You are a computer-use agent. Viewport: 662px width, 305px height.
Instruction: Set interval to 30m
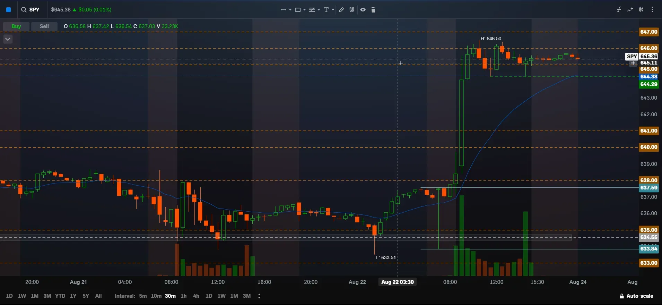coord(170,296)
